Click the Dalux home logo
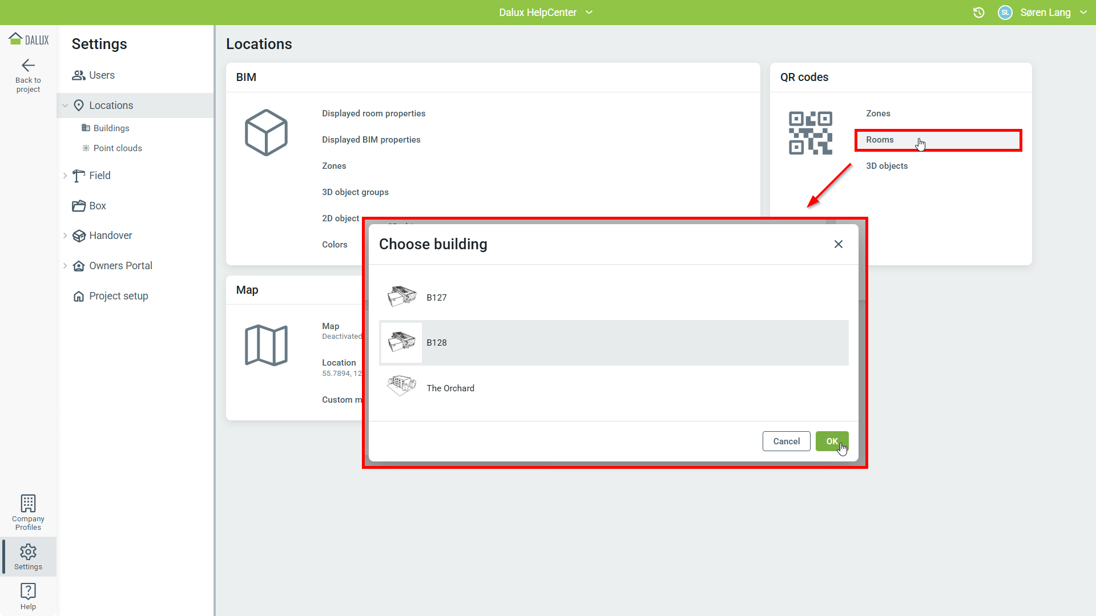Image resolution: width=1096 pixels, height=616 pixels. (28, 39)
